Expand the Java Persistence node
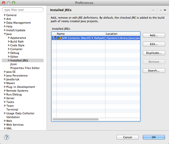 [5, 75]
